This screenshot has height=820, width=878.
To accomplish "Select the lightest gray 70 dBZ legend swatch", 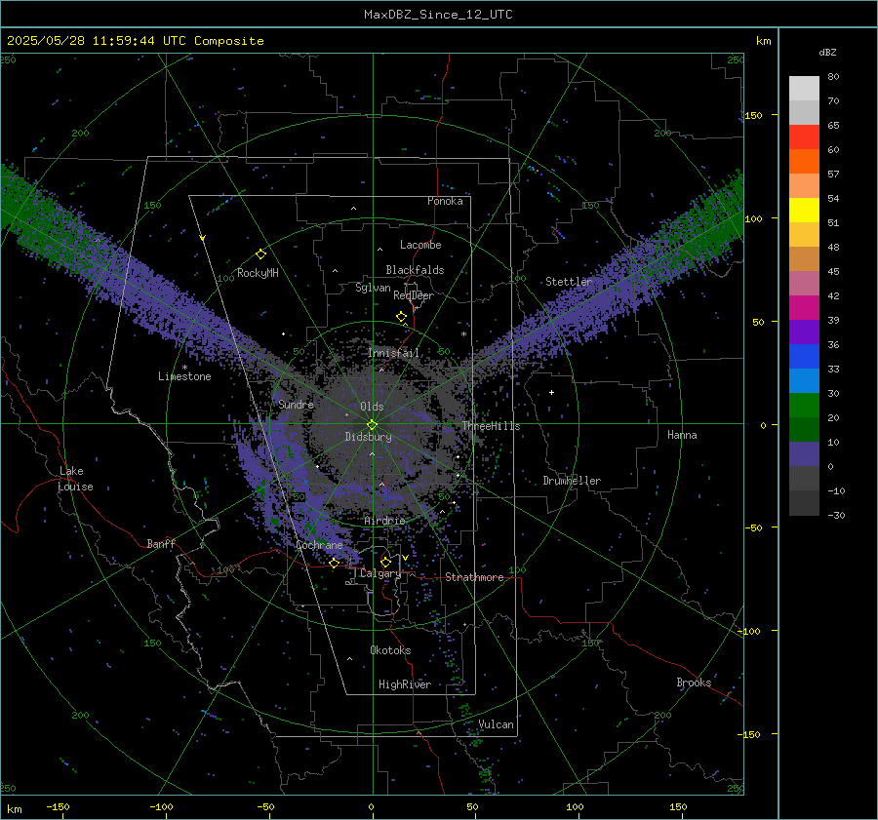I will pos(804,89).
